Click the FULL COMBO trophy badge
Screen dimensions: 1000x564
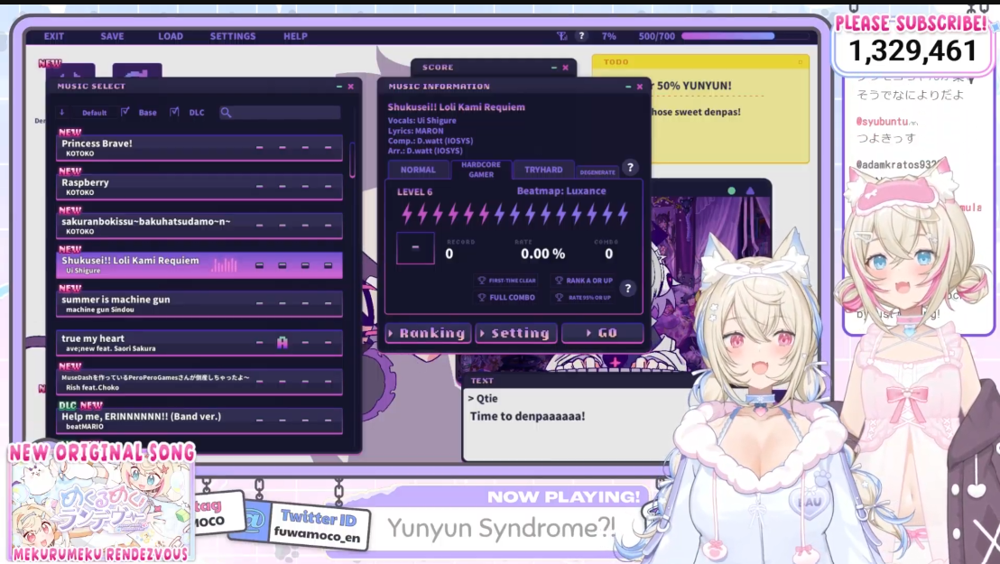[x=507, y=297]
